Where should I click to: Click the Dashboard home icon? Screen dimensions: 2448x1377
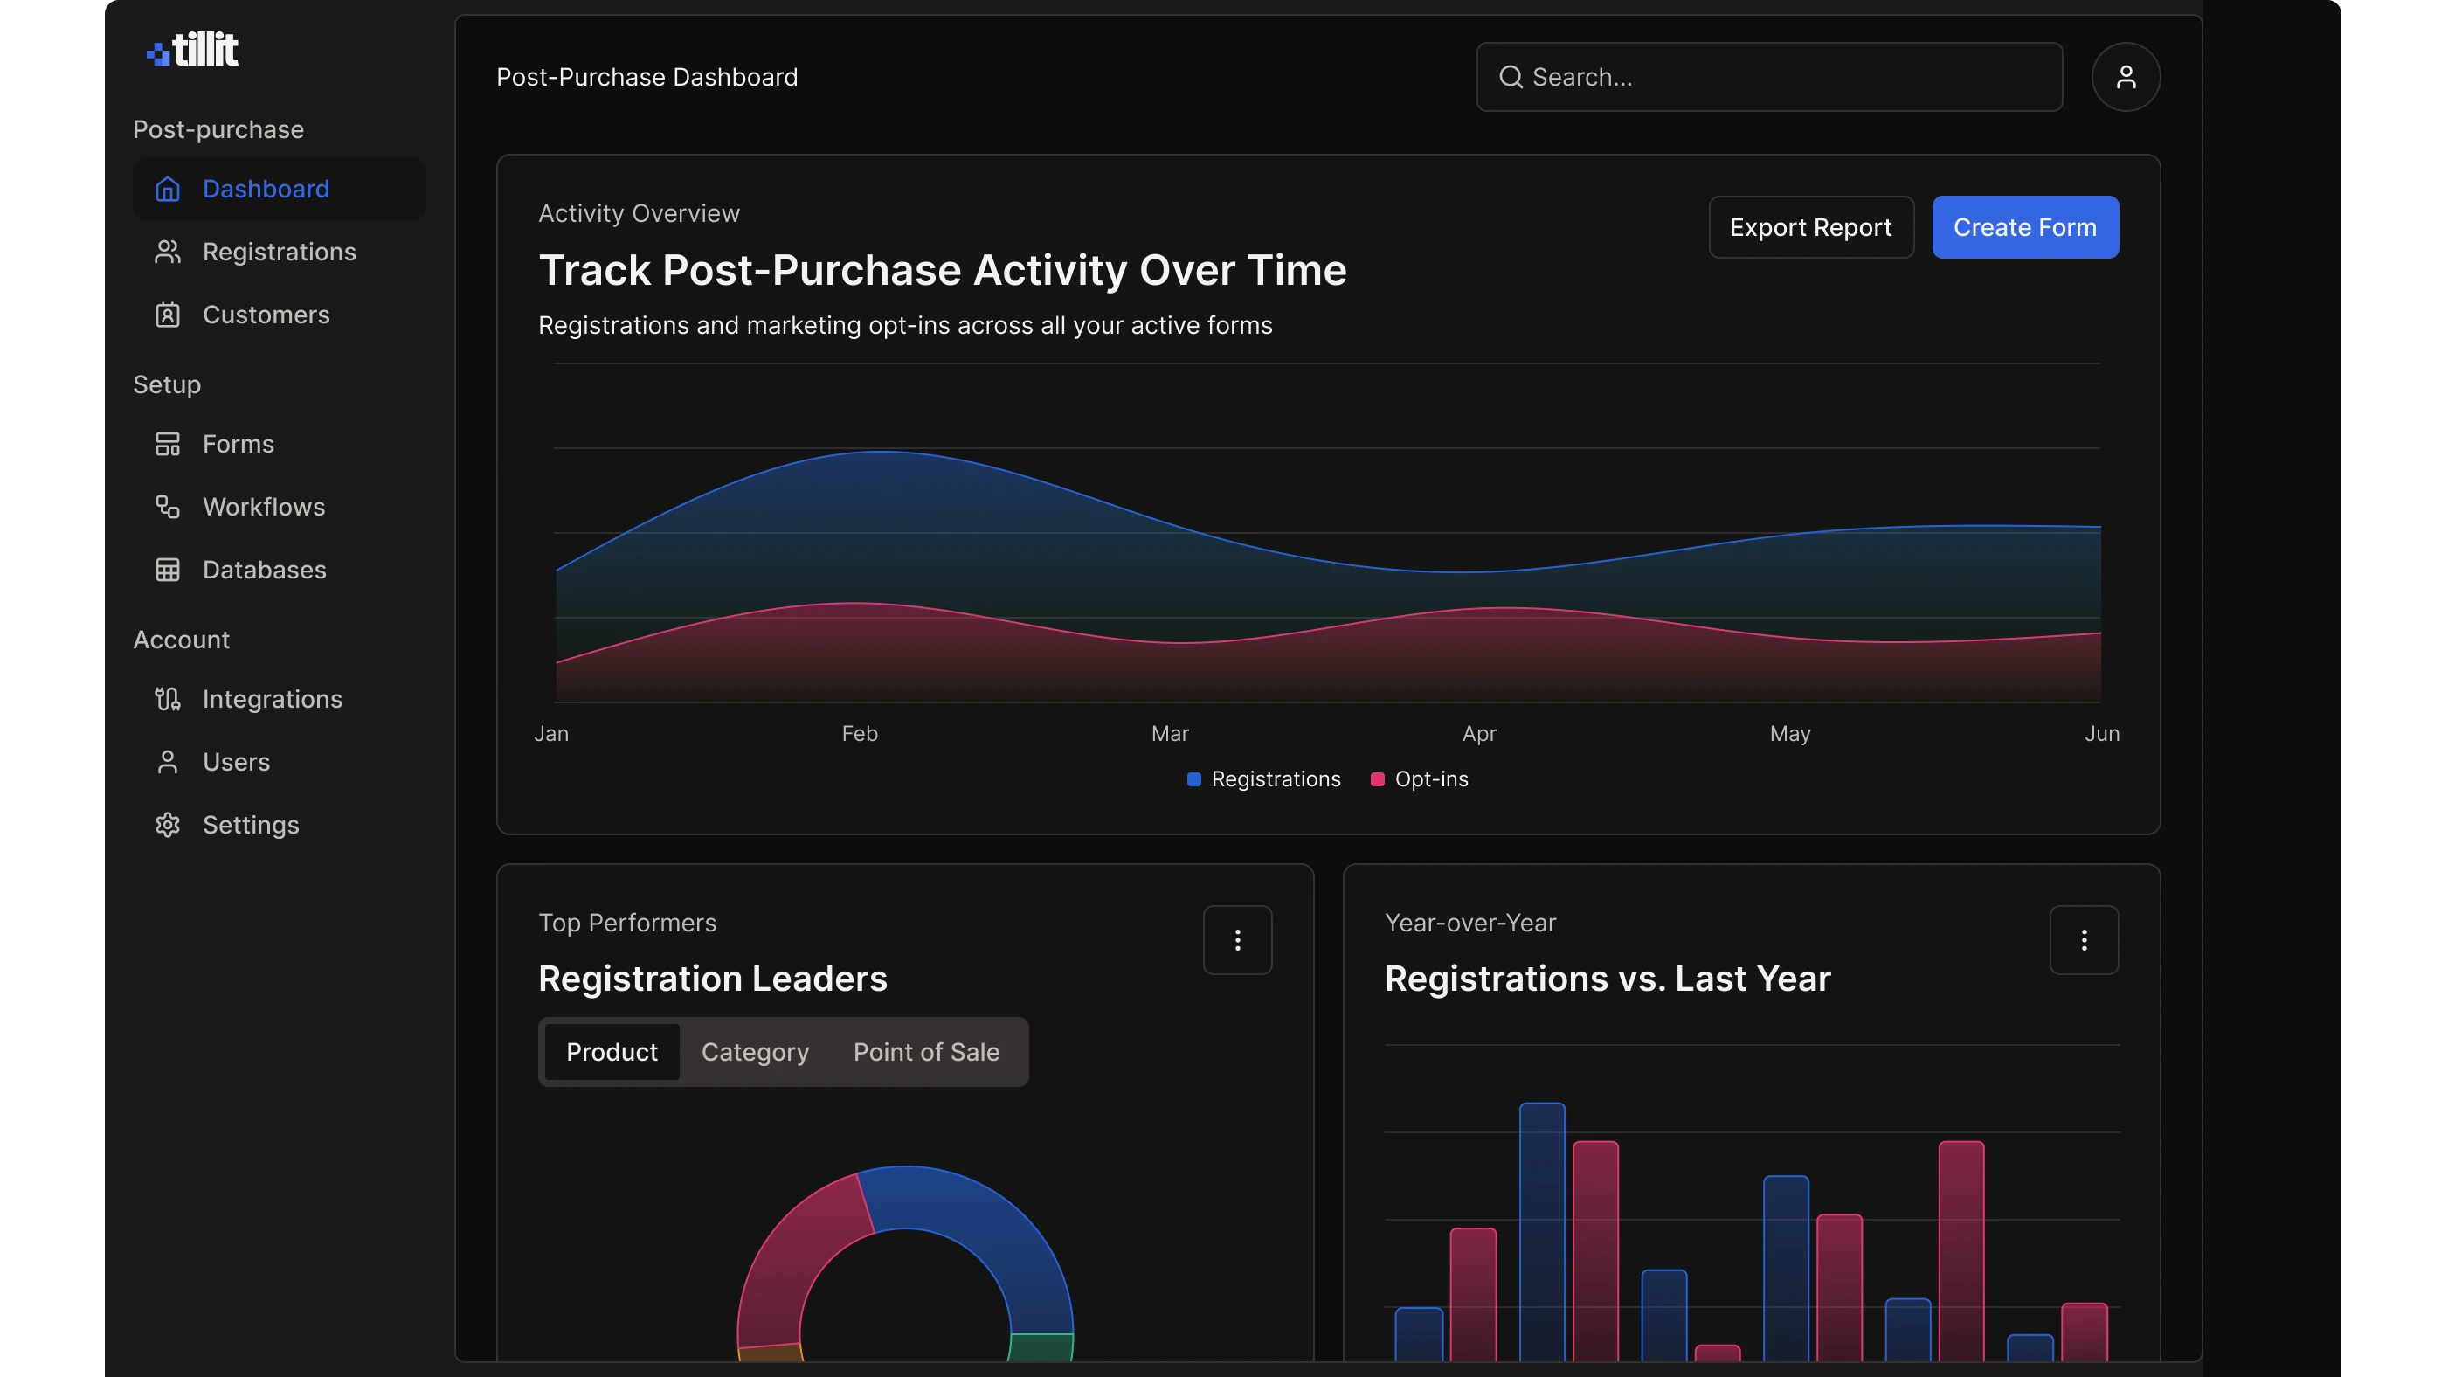(167, 189)
